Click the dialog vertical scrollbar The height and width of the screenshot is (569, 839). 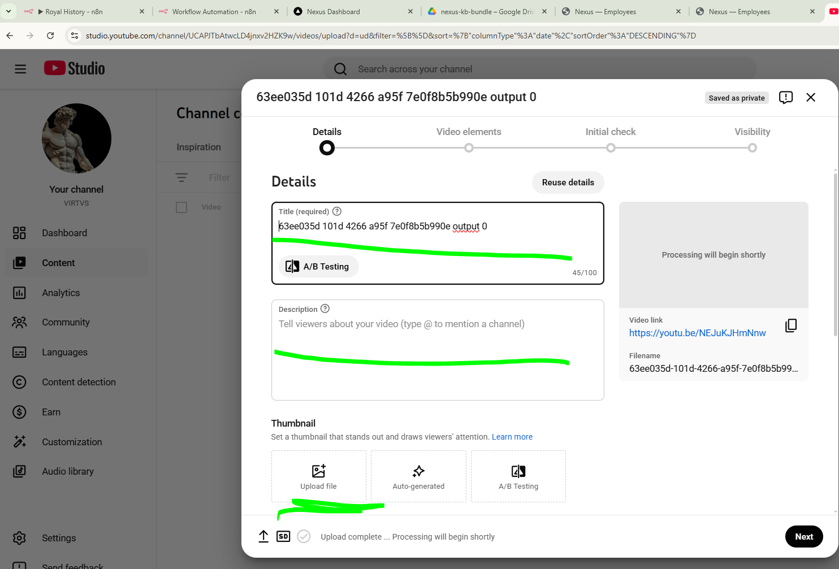[x=836, y=254]
